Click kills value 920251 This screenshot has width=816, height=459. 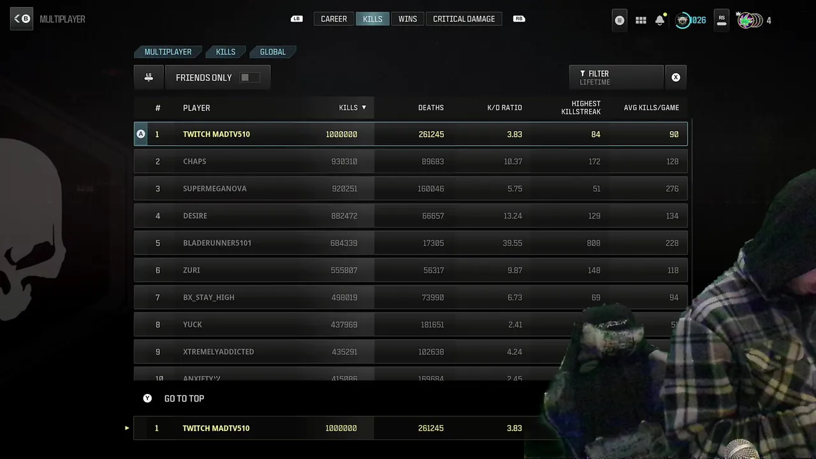(344, 189)
